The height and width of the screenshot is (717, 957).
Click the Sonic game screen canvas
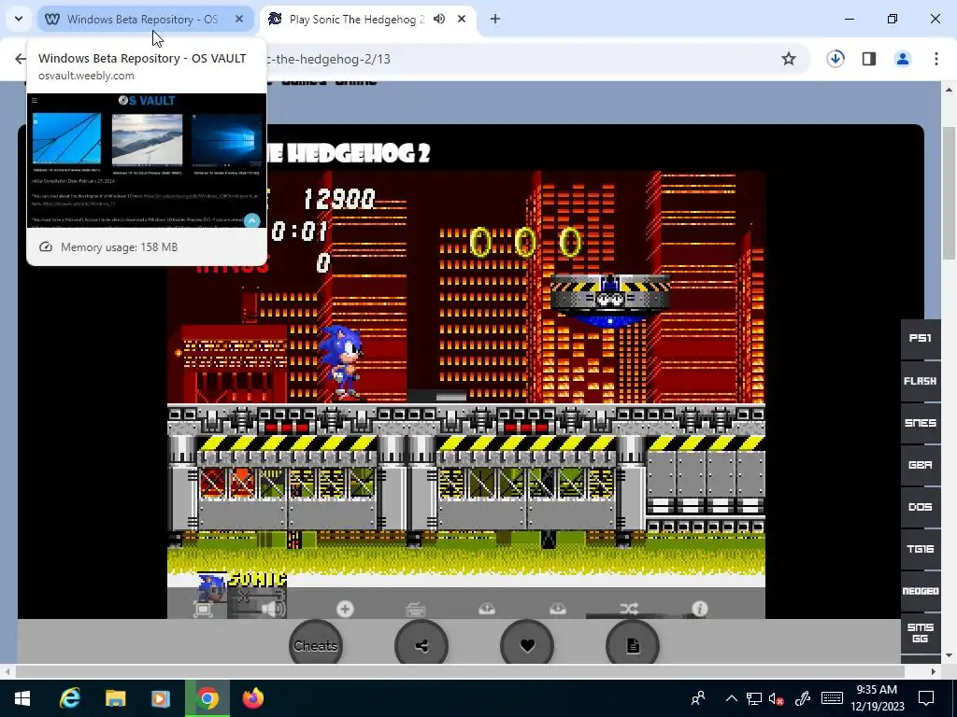[x=466, y=395]
